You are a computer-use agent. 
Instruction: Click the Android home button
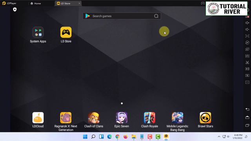click(247, 117)
